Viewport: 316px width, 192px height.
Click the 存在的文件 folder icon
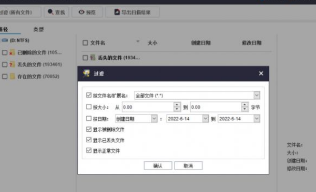pos(12,76)
